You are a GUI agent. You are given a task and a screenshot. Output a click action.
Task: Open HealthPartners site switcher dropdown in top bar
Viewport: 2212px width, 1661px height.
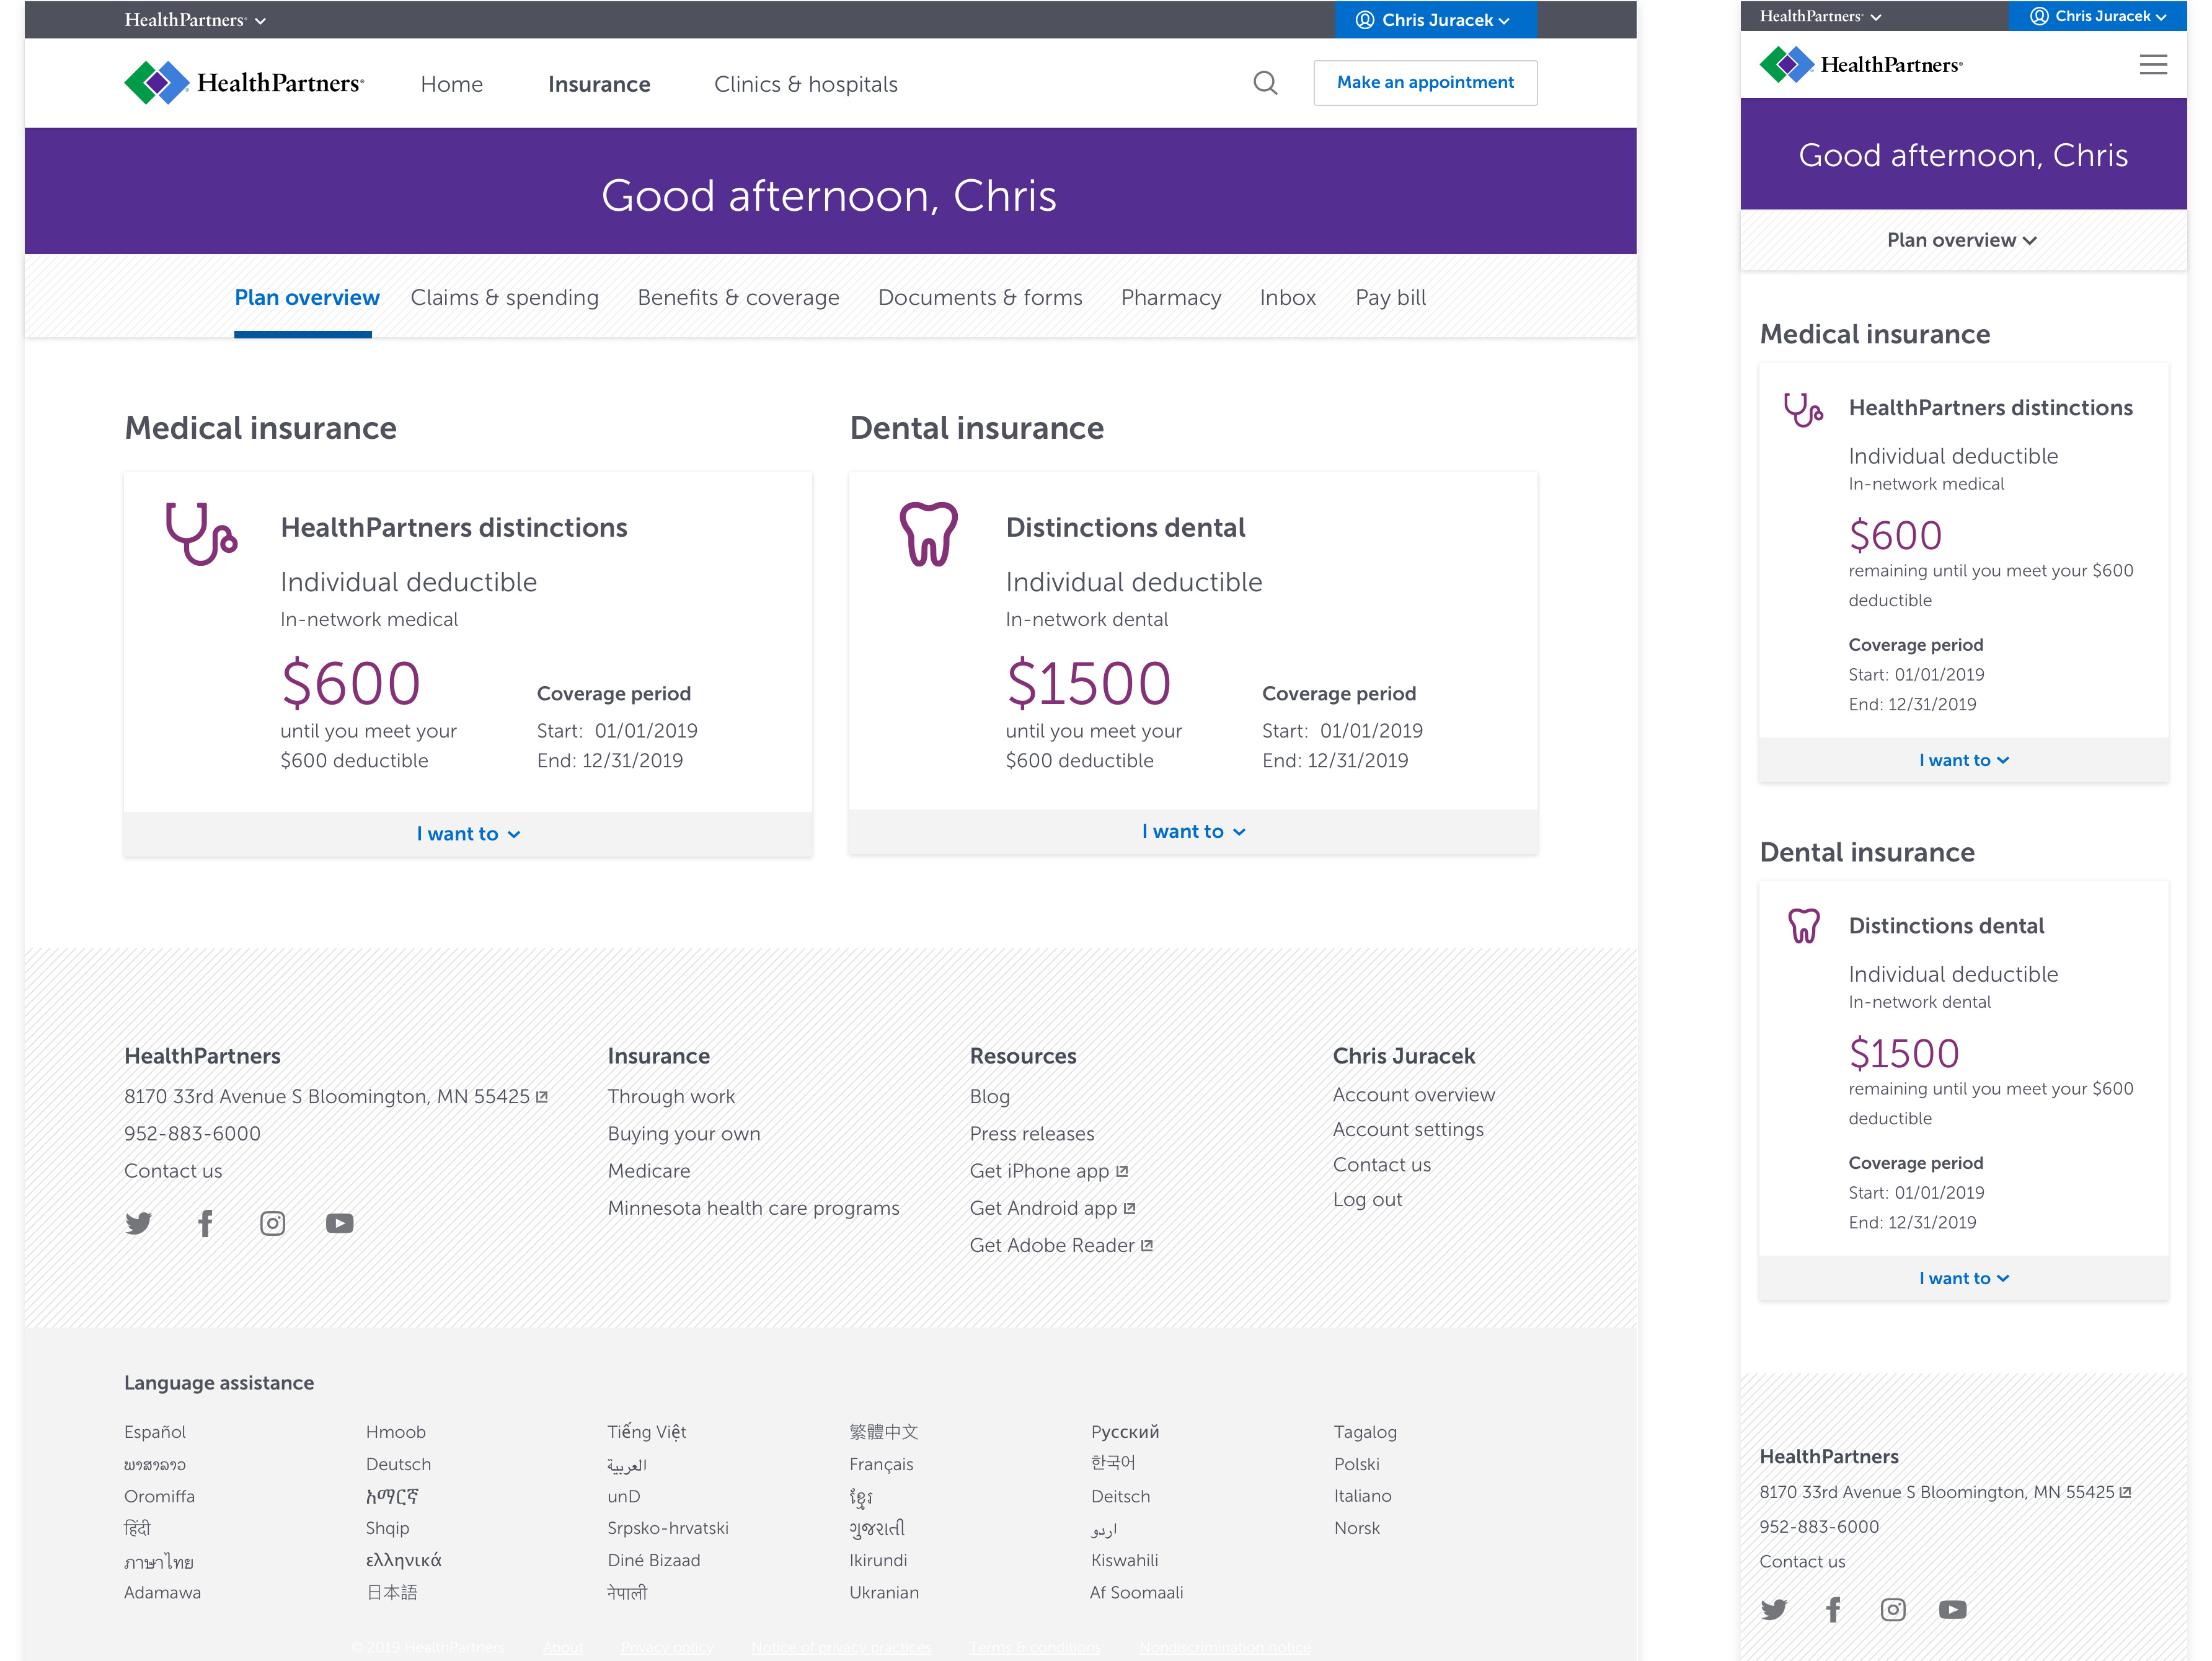click(195, 20)
